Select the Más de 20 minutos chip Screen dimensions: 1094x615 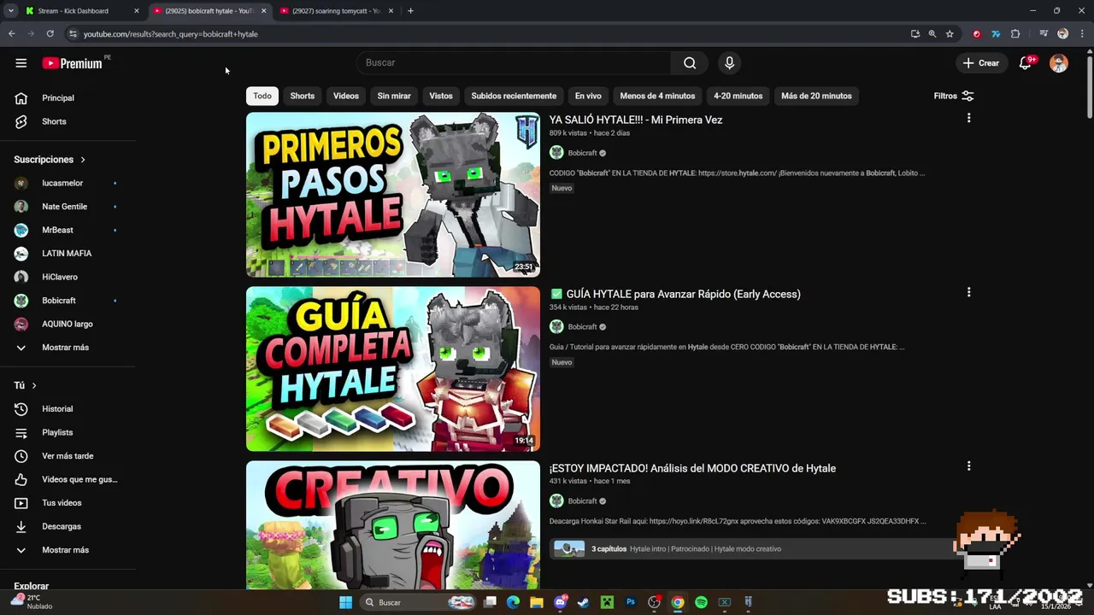(x=816, y=96)
